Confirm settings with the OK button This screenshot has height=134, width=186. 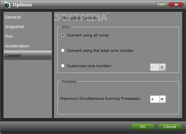(143, 127)
